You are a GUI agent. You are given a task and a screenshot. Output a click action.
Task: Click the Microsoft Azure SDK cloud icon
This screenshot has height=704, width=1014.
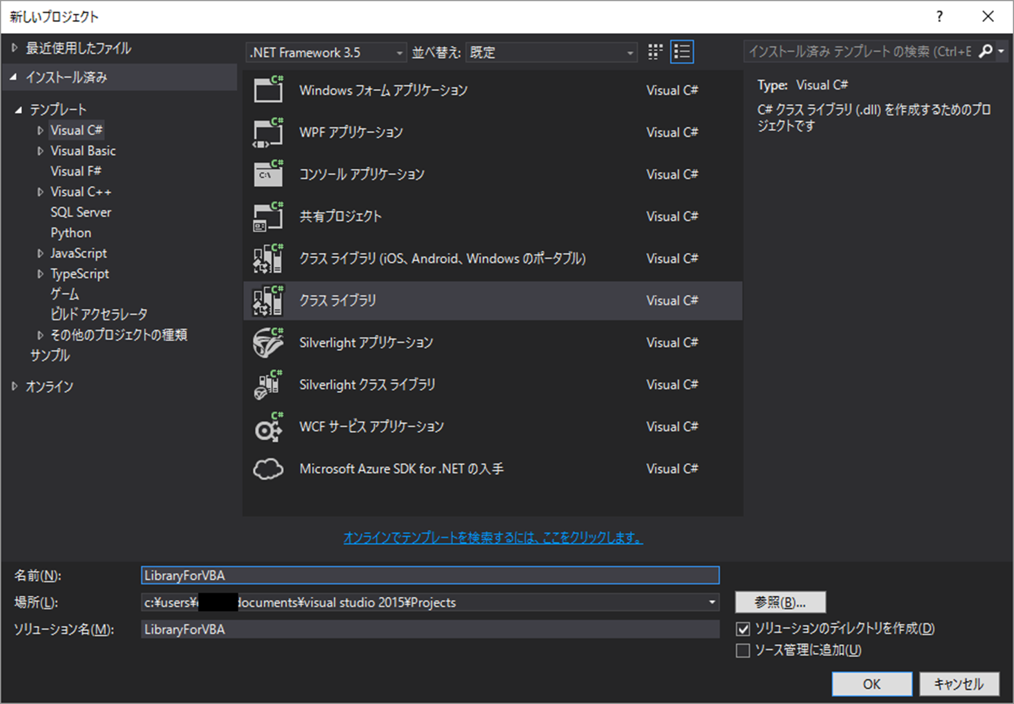268,469
